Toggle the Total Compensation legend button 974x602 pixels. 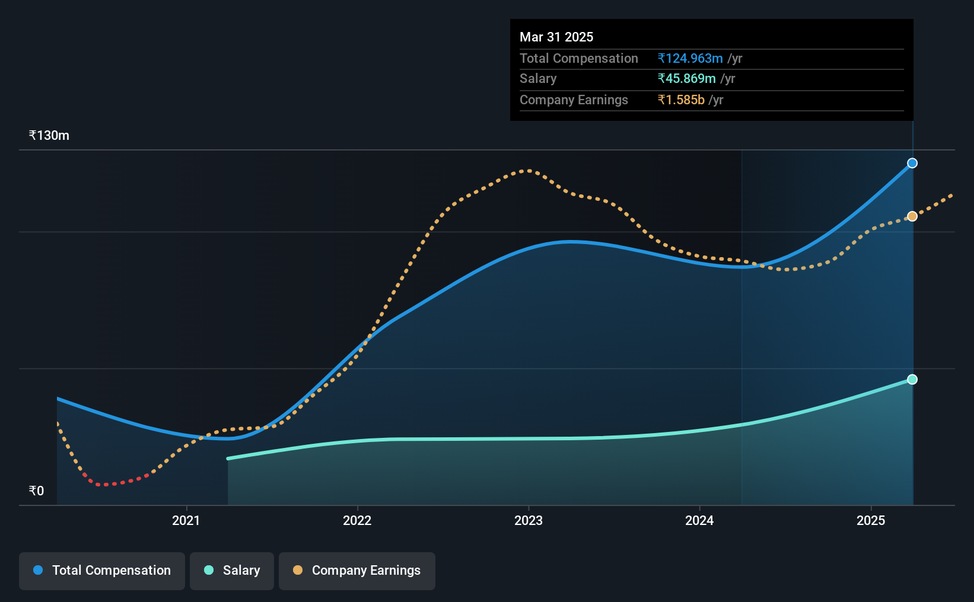coord(102,571)
